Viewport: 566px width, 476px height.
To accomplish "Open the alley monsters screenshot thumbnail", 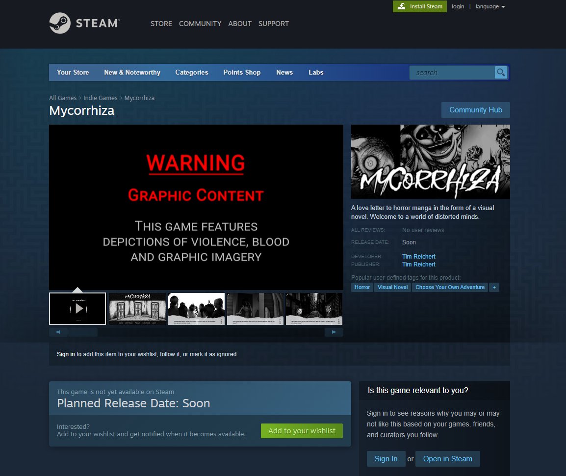I will point(314,309).
